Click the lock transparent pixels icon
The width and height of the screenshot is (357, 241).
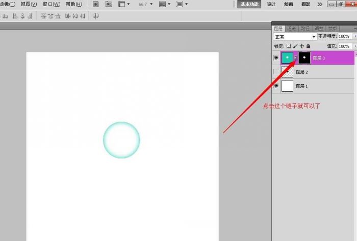pos(289,46)
